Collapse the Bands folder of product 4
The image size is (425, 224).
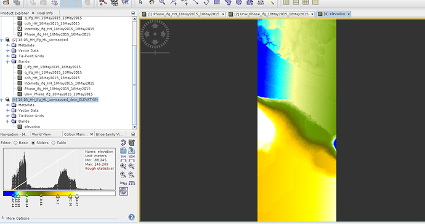(7, 122)
